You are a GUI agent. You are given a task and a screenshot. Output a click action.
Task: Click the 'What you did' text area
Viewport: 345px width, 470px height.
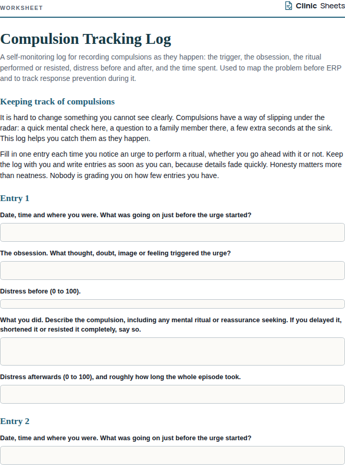pos(173,351)
